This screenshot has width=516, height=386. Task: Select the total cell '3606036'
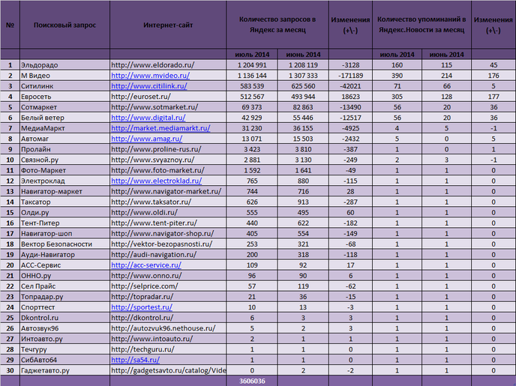(x=252, y=381)
